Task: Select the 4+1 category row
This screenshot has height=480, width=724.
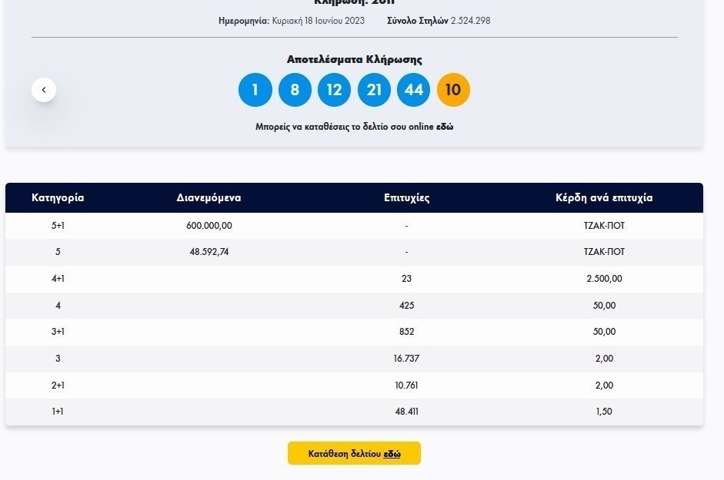Action: [x=58, y=279]
